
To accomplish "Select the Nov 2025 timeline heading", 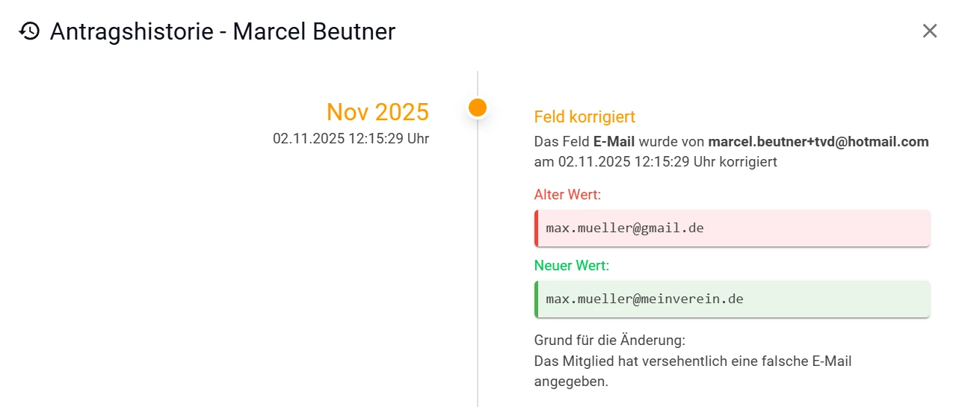I will 377,112.
